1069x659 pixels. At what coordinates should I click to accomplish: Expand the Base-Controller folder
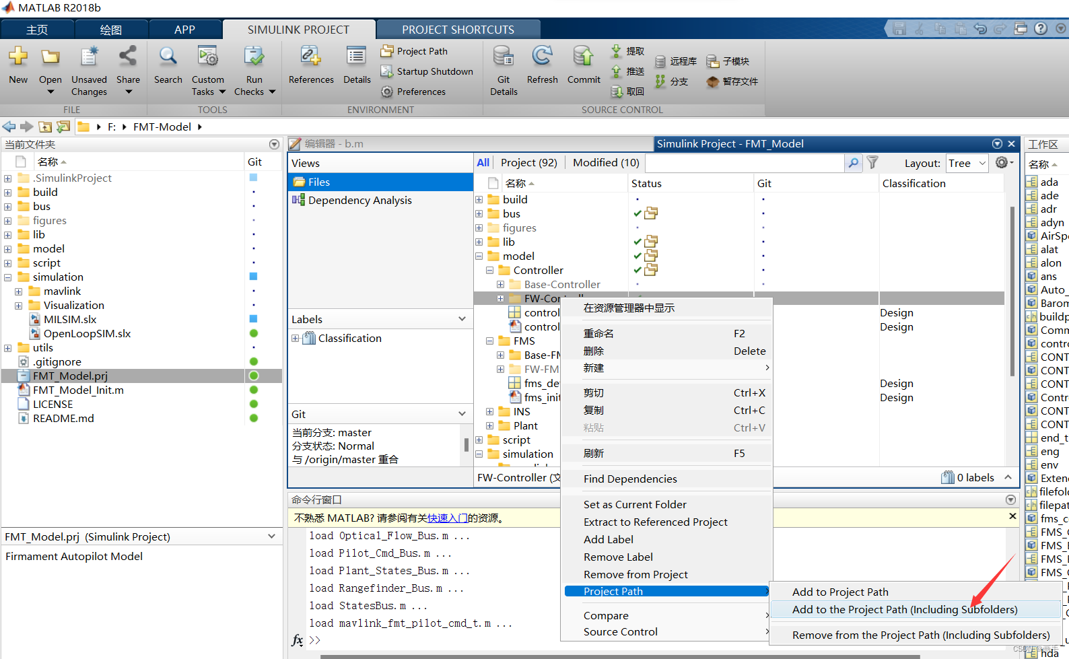500,284
